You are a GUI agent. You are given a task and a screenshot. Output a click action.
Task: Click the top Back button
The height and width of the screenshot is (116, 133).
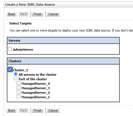12,14
